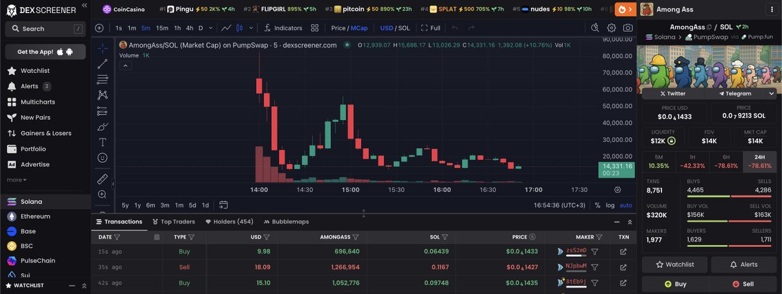Viewport: 782px width, 294px height.
Task: Toggle fullscreen with Full button
Action: [430, 28]
